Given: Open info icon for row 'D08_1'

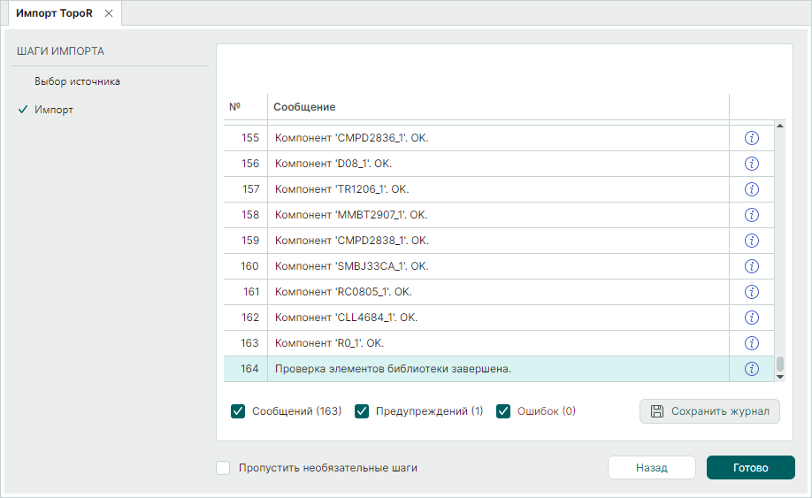Looking at the screenshot, I should [752, 164].
